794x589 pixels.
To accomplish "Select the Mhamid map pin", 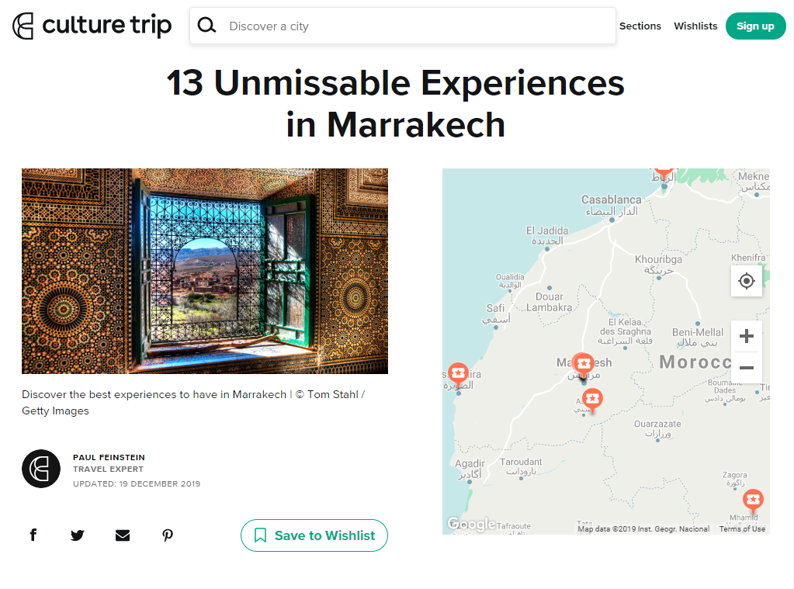I will [753, 501].
